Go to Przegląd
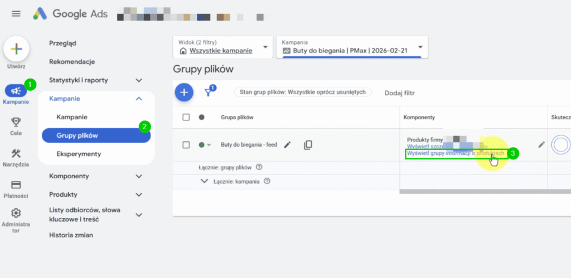This screenshot has height=278, width=571. click(x=62, y=43)
